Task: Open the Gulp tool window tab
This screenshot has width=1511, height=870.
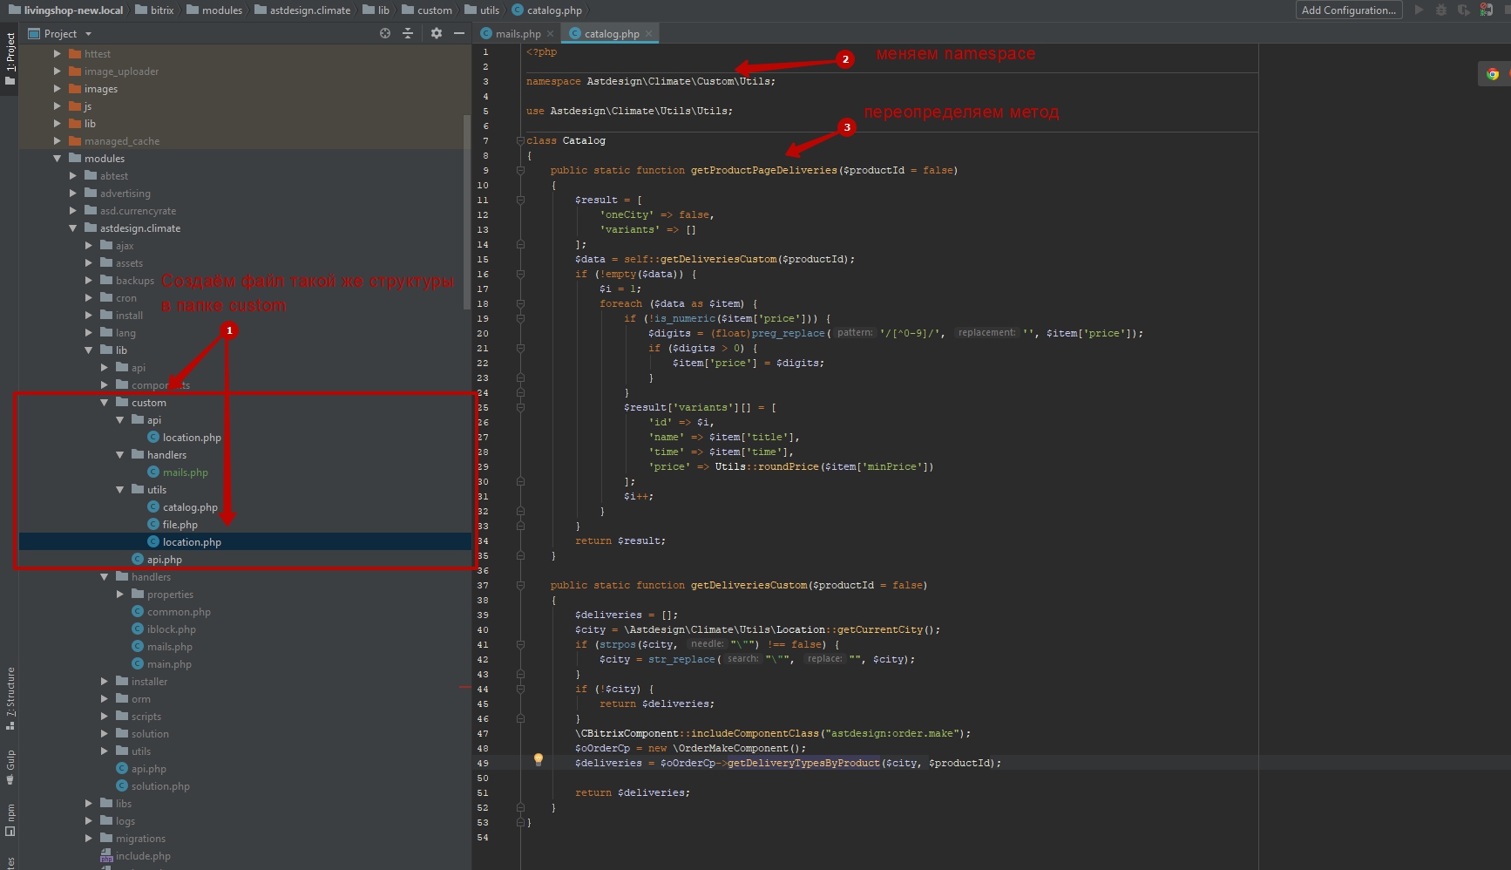Action: (x=10, y=767)
